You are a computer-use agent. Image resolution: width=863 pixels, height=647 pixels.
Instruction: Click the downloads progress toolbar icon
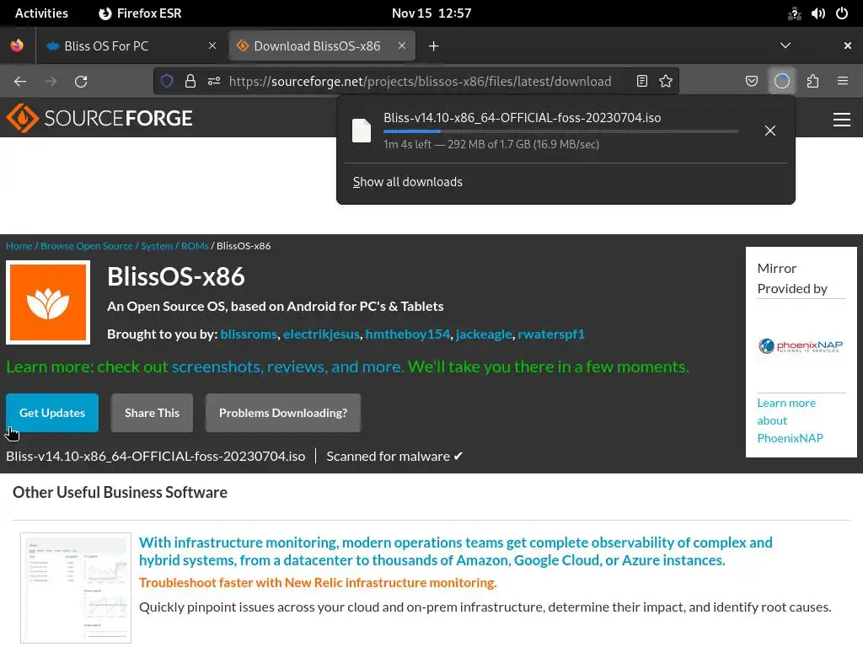tap(782, 82)
